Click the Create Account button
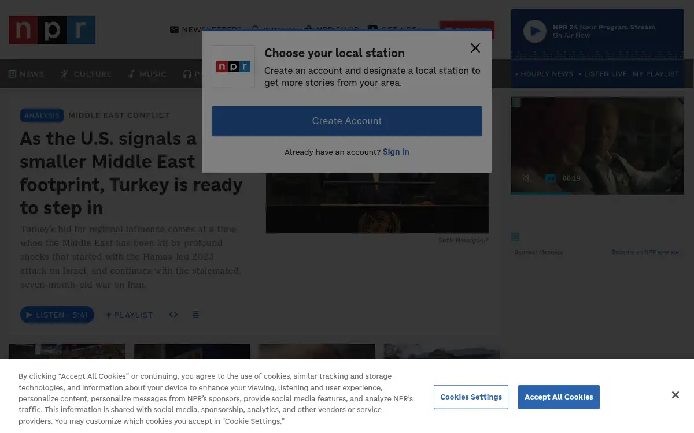694x433 pixels. (347, 121)
